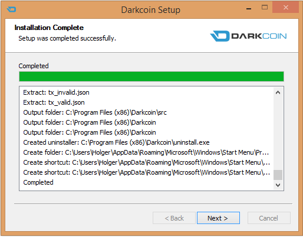303x237 pixels.
Task: Select the 'Created uninstaller' log entry
Action: (116, 142)
